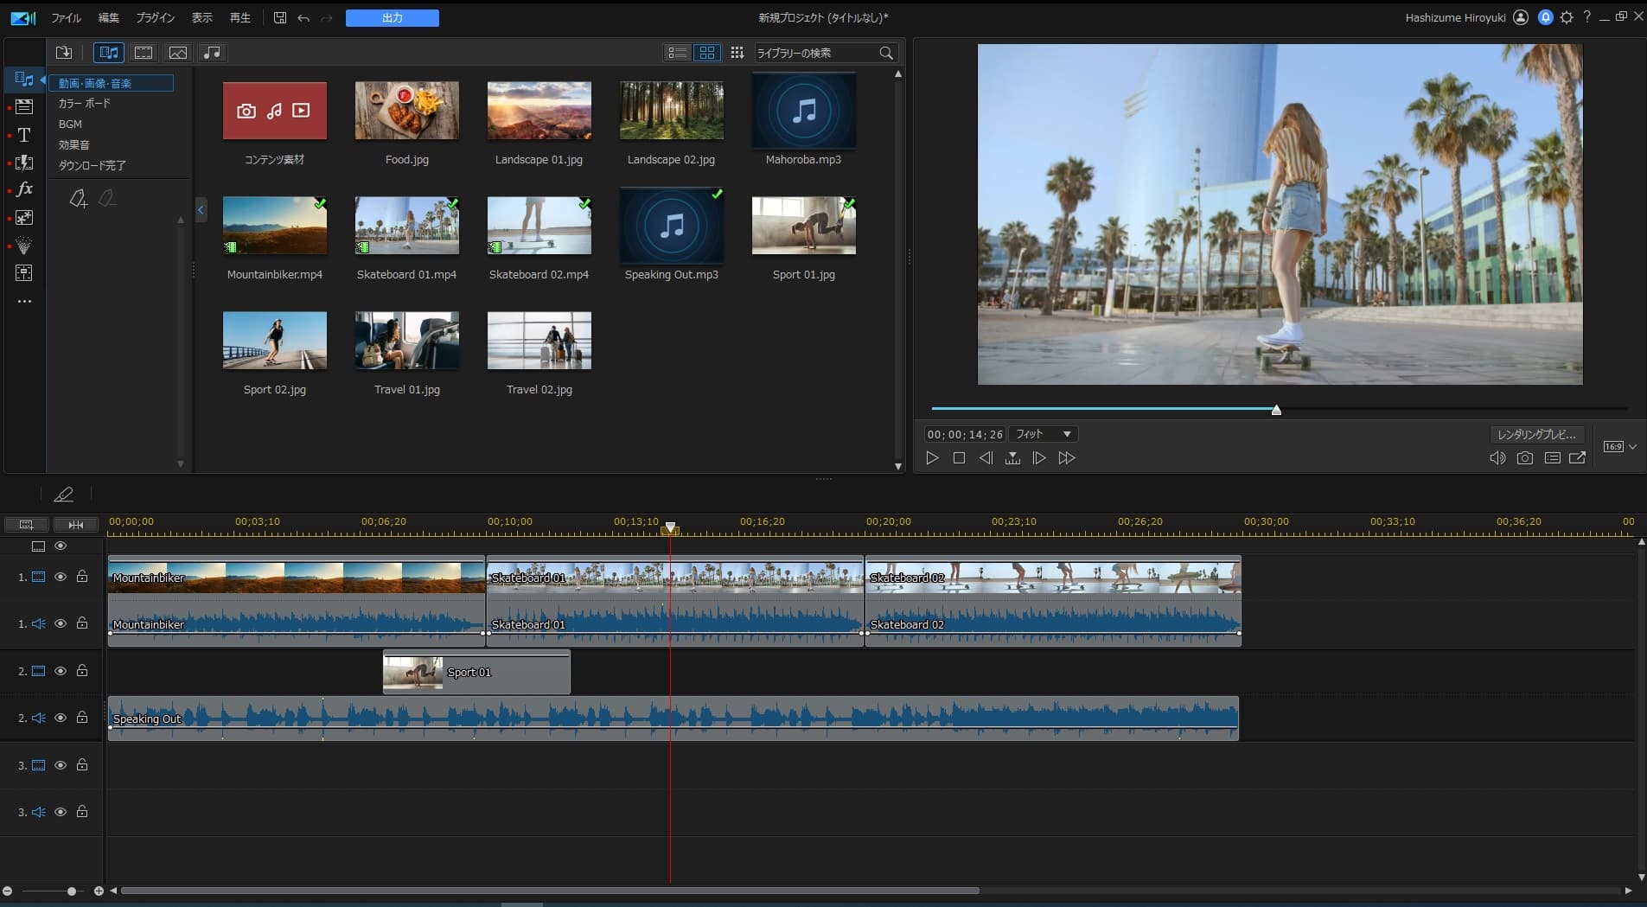Collapse the library side panel arrow
The height and width of the screenshot is (907, 1647).
pyautogui.click(x=201, y=209)
